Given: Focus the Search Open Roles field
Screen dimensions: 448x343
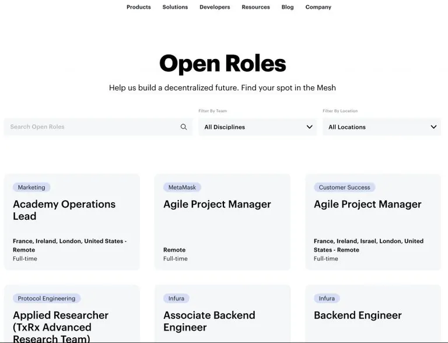Looking at the screenshot, I should coord(98,127).
